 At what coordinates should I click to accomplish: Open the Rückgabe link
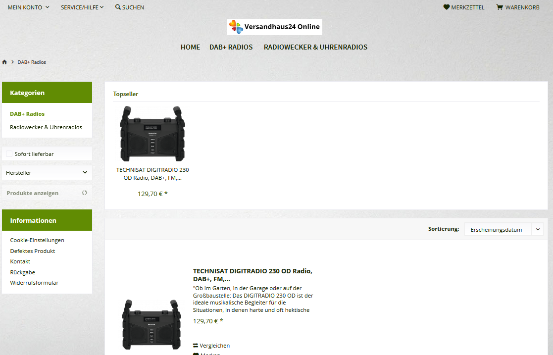[x=23, y=272]
